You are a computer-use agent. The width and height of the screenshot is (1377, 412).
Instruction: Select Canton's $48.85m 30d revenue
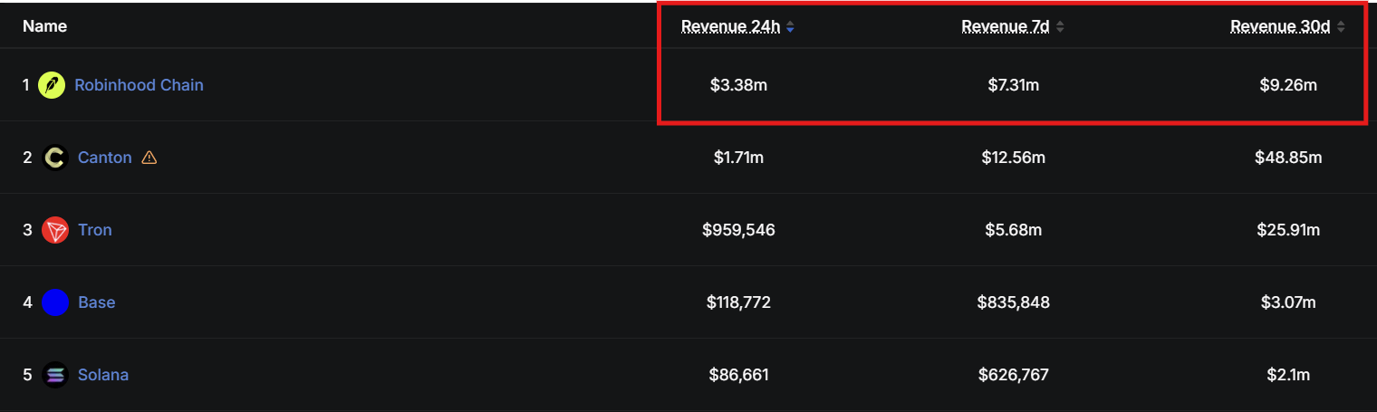pyautogui.click(x=1288, y=158)
